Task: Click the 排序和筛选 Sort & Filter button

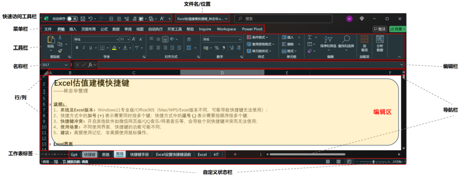Action: pyautogui.click(x=328, y=42)
